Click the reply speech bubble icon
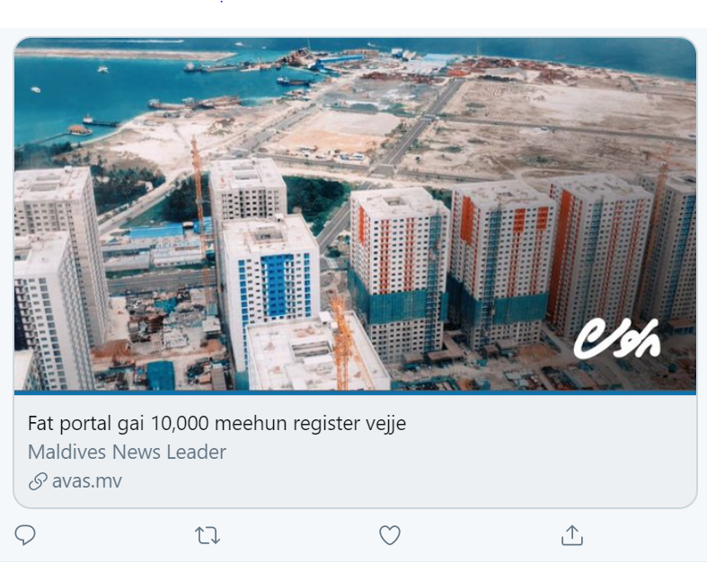The height and width of the screenshot is (563, 707). pos(25,535)
